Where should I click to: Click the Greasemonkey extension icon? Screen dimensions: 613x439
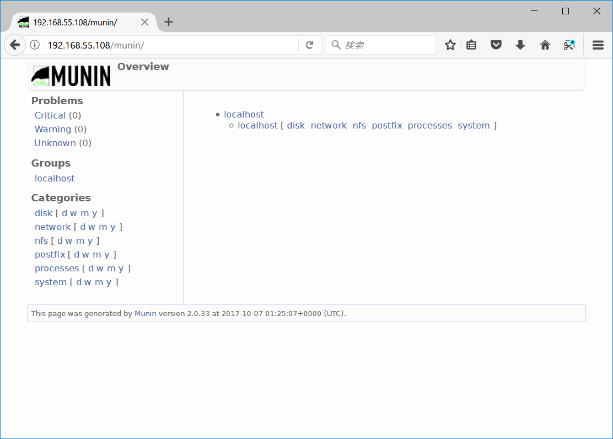coord(569,45)
